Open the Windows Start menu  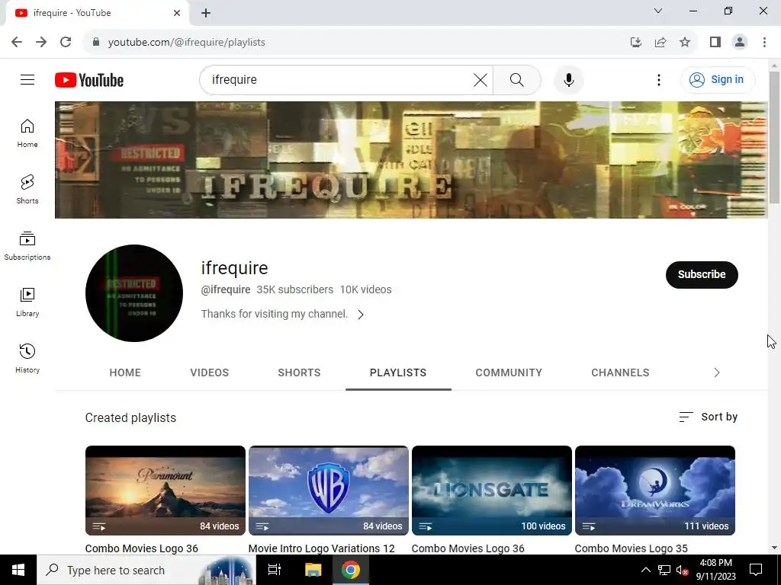coord(18,570)
